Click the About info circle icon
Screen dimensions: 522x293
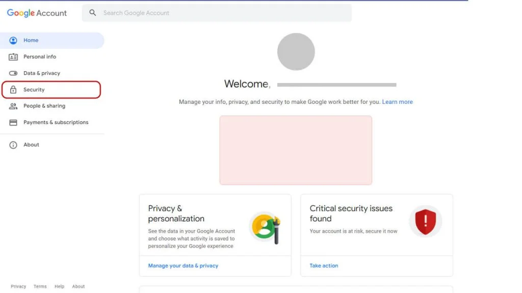point(13,145)
